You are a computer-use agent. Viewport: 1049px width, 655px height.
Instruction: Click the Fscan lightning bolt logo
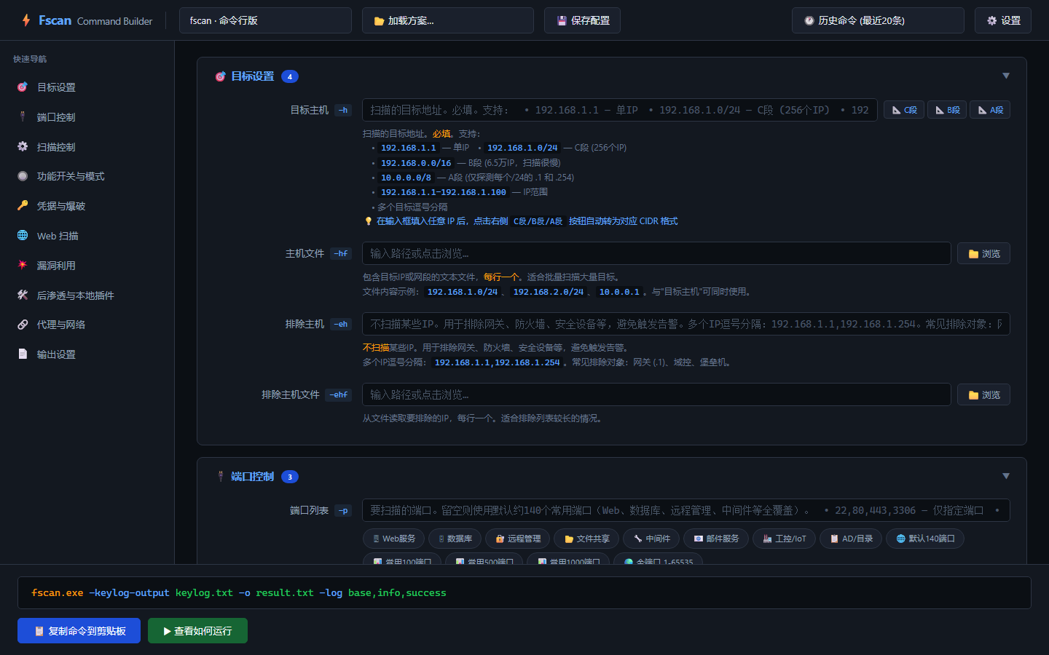point(26,20)
